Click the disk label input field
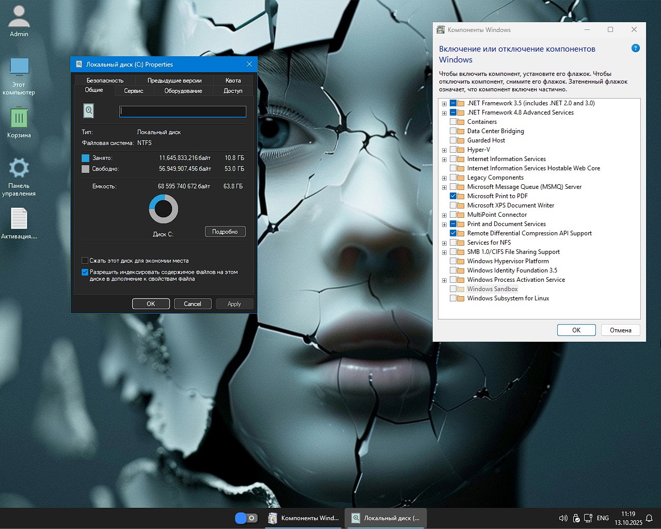The height and width of the screenshot is (529, 661). [182, 111]
